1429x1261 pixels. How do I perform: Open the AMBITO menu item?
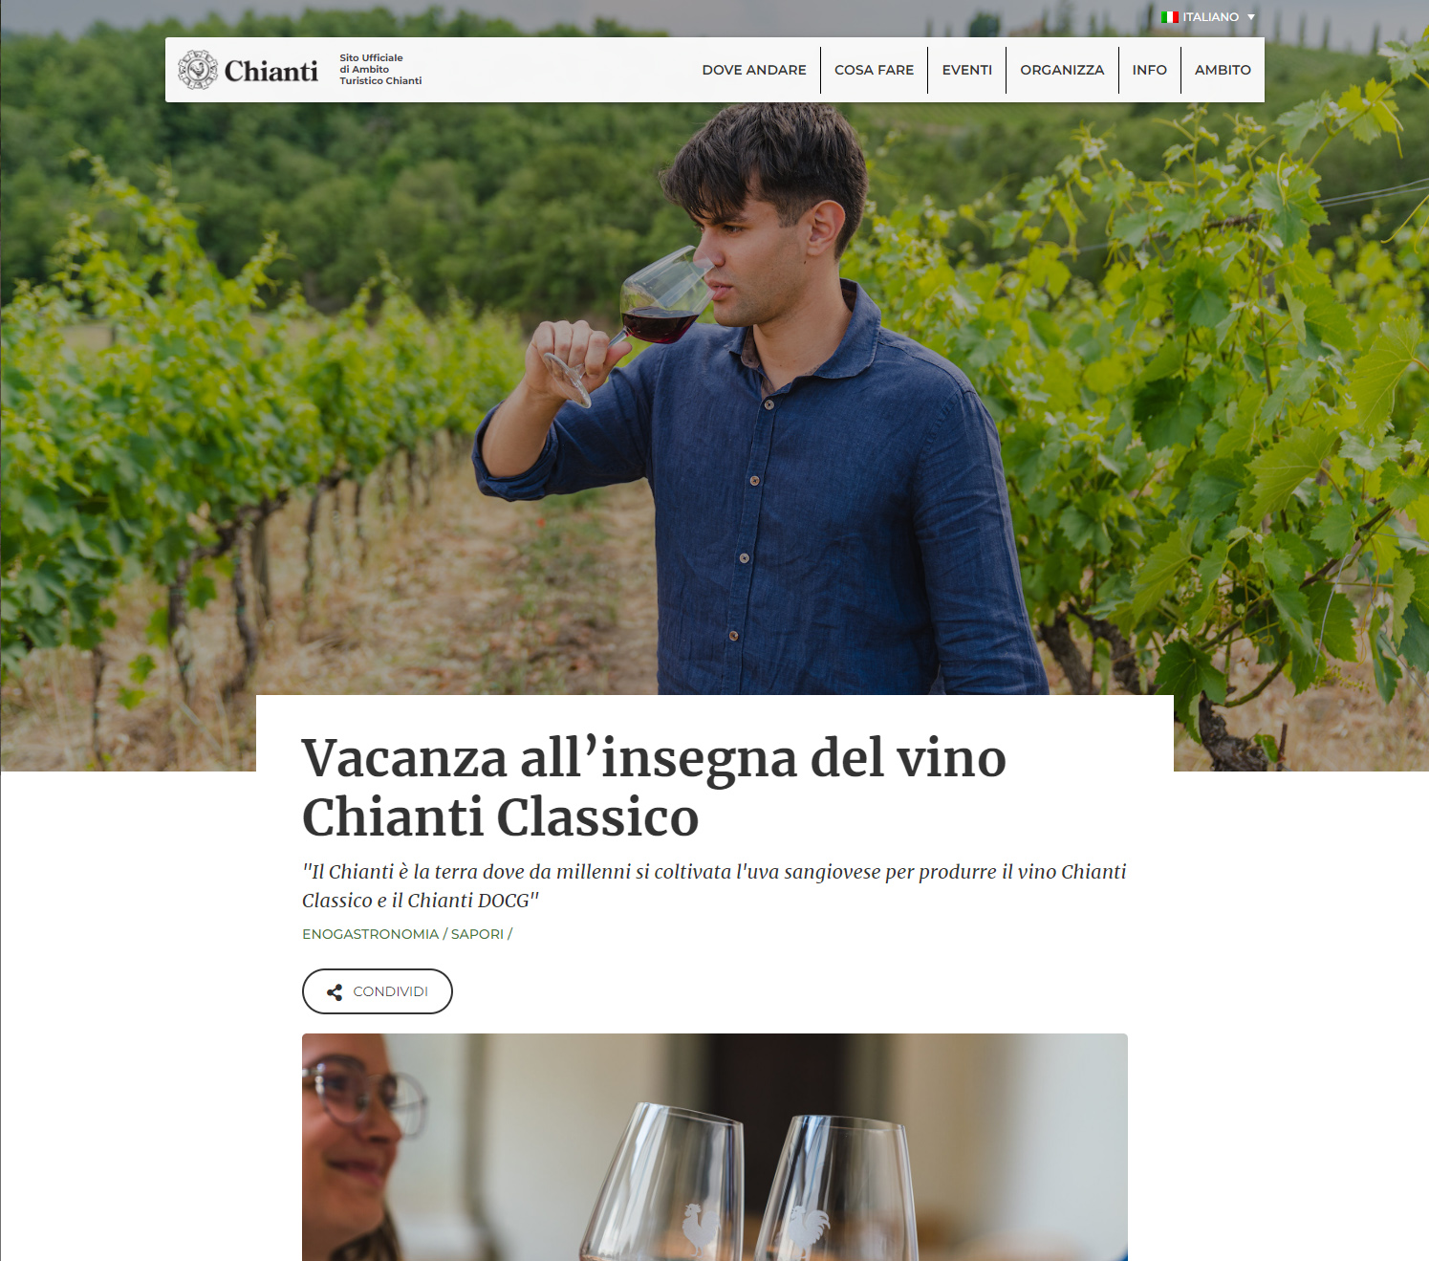[x=1223, y=70]
